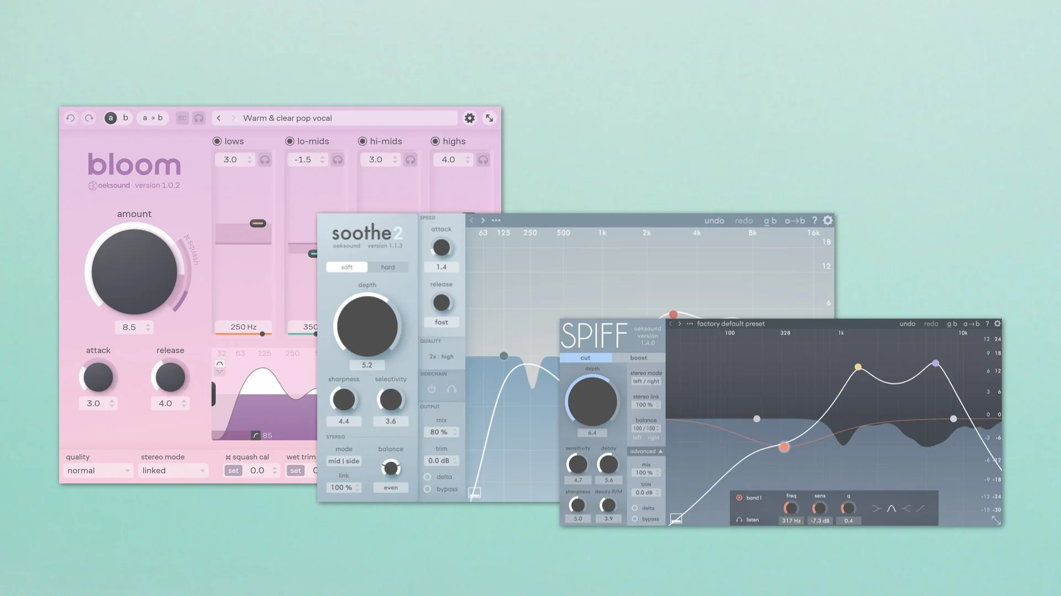
Task: Collapse the SPIFF advanced section
Action: [x=646, y=451]
